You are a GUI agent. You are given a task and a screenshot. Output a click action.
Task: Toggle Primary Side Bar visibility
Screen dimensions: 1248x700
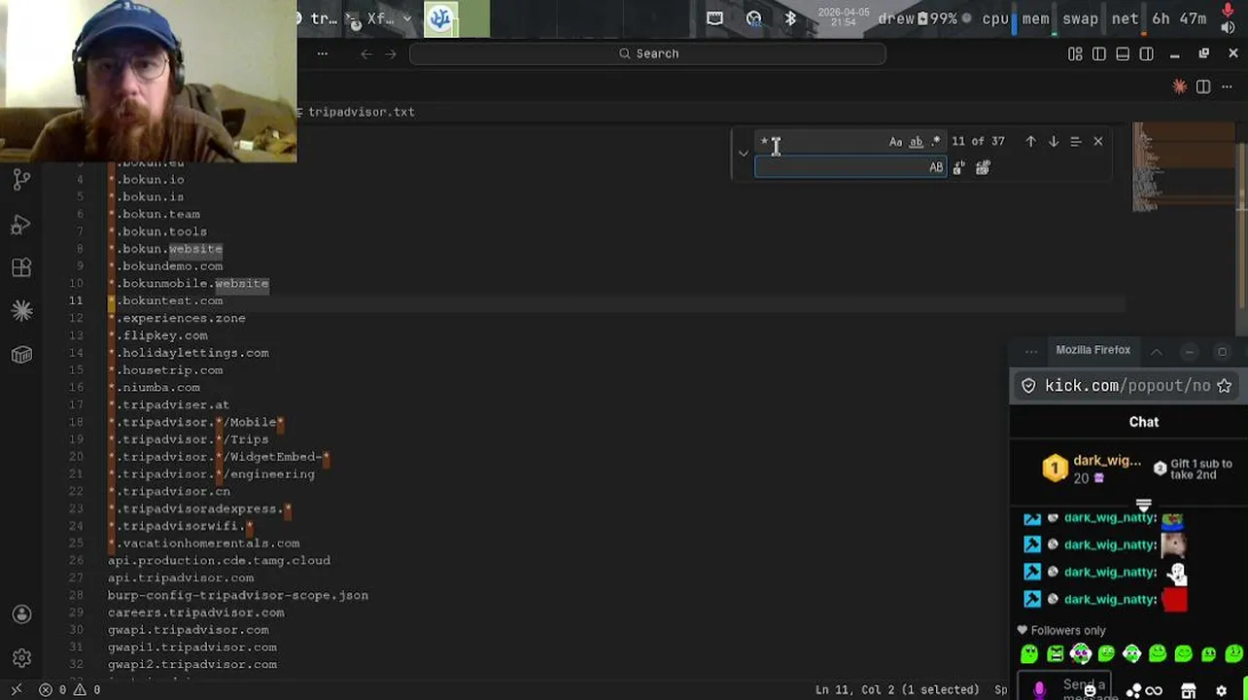(x=1099, y=53)
